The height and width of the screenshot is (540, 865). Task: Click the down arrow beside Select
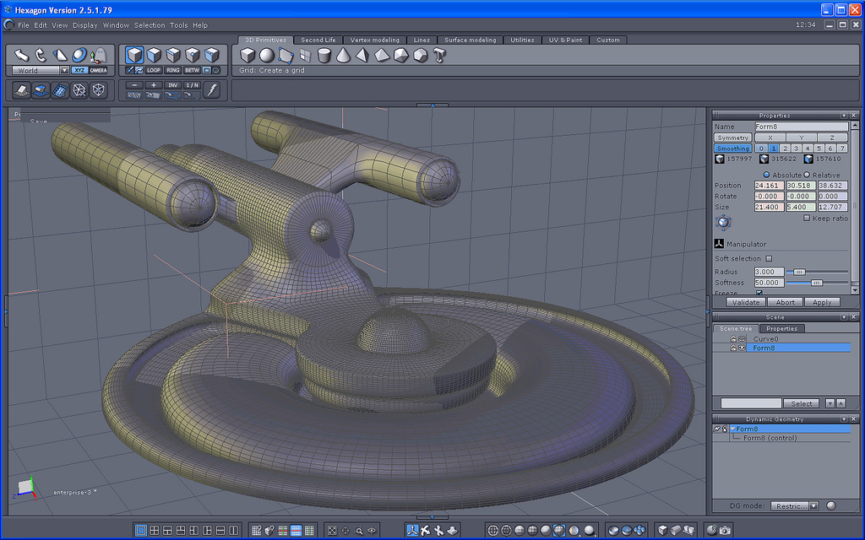(830, 403)
